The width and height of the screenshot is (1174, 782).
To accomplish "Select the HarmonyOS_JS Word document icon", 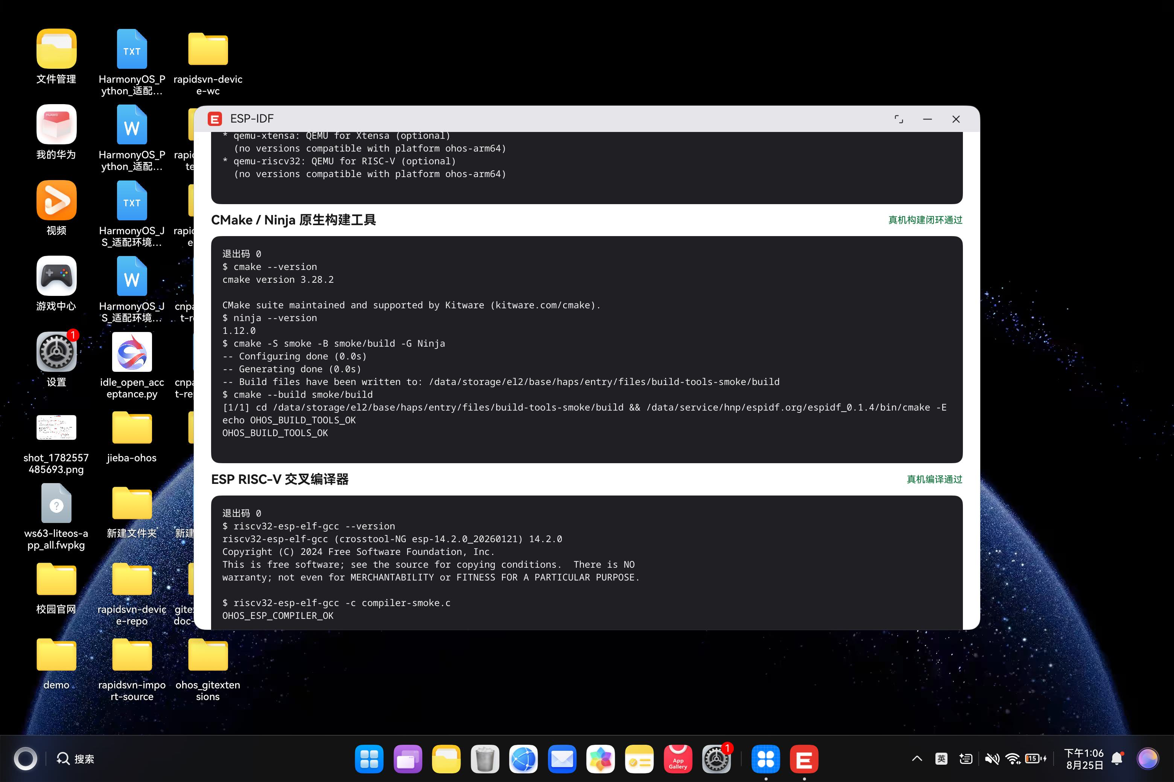I will tap(132, 276).
